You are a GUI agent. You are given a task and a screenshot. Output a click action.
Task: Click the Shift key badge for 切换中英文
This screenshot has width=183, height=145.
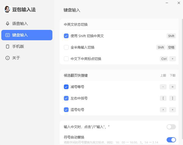pos(171,36)
